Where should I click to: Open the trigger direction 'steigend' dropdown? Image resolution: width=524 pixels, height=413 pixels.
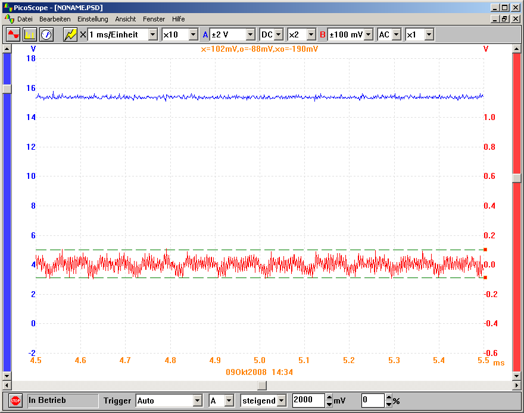pos(282,401)
